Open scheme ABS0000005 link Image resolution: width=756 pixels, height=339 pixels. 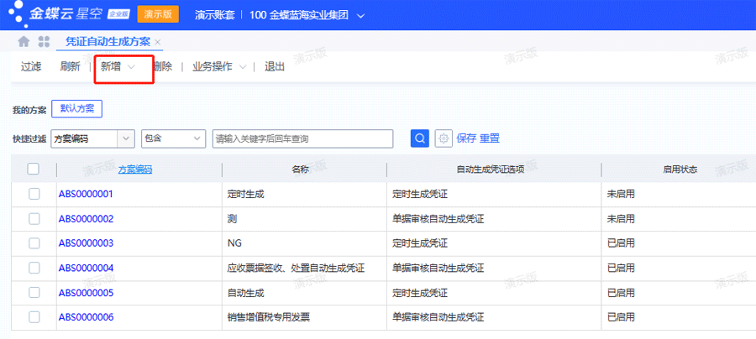click(86, 293)
